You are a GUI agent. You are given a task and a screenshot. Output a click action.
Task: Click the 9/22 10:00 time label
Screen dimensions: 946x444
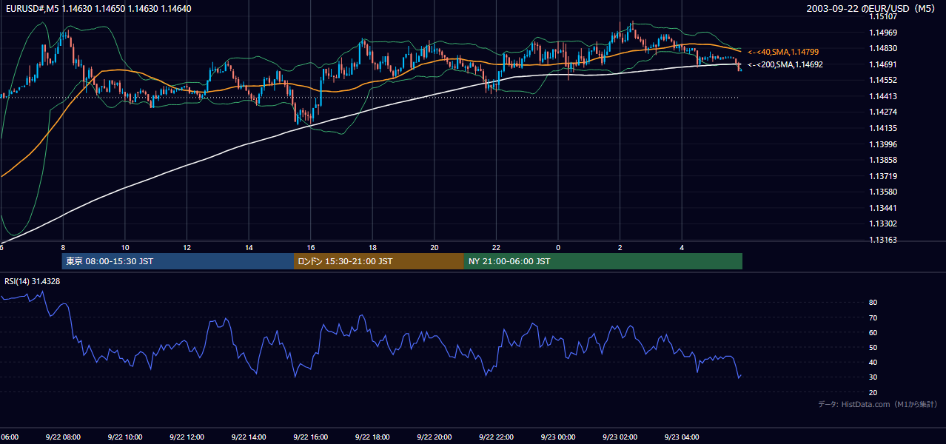click(124, 437)
